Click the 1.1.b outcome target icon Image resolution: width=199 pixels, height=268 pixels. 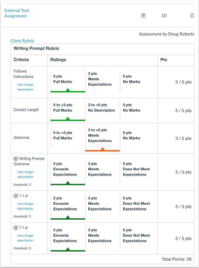[16, 228]
